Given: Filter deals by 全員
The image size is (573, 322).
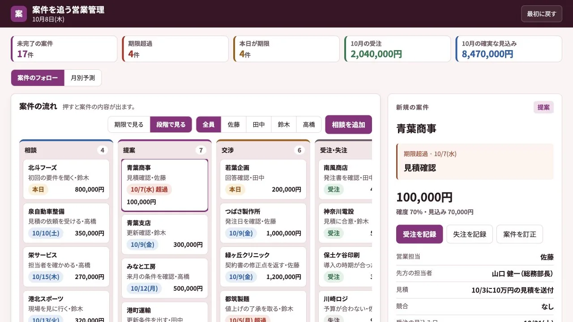Looking at the screenshot, I should [209, 125].
